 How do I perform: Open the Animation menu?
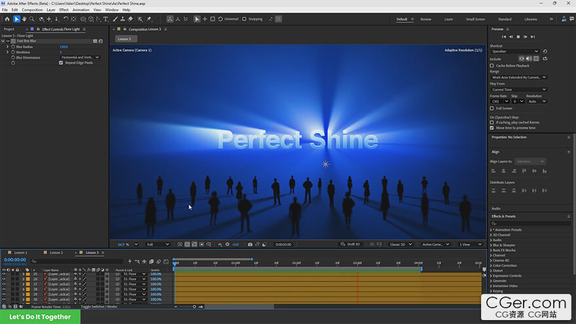81,10
